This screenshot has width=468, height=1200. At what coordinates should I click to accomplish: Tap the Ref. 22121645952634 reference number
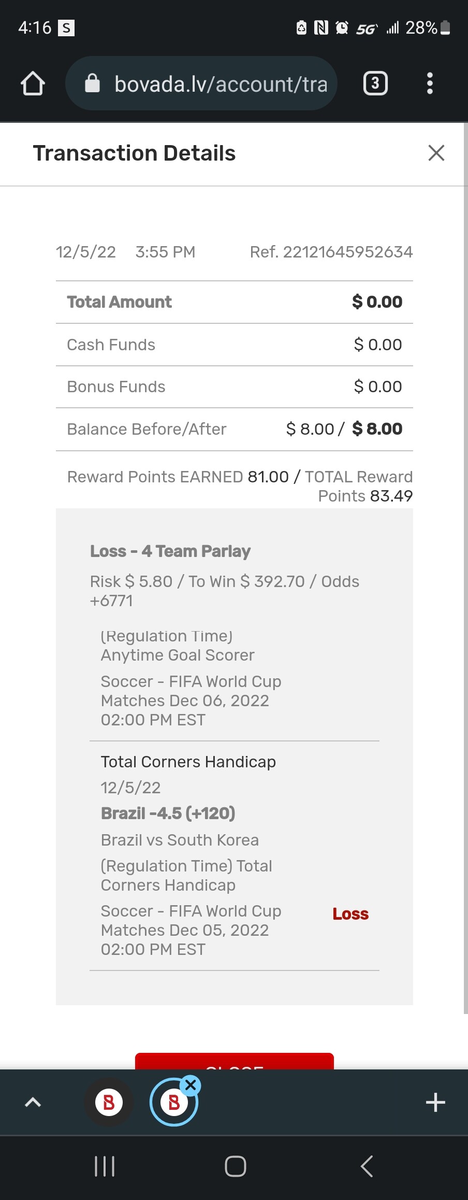pos(331,252)
